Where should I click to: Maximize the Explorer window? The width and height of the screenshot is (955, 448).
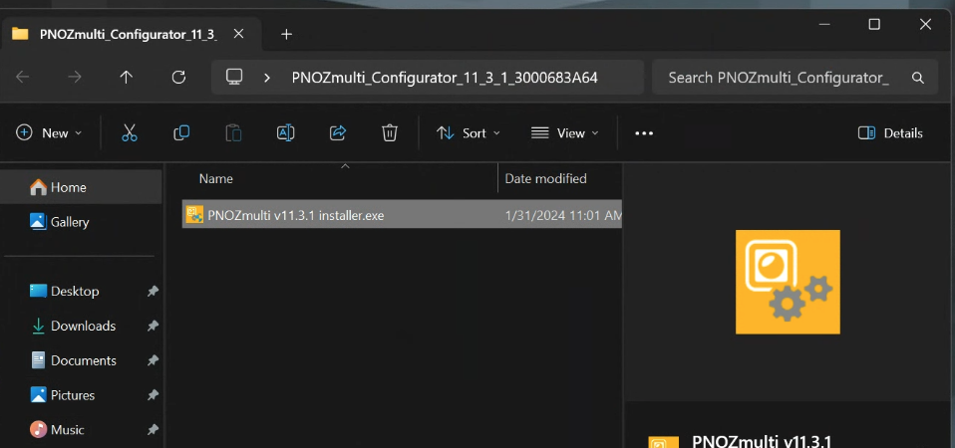point(874,24)
